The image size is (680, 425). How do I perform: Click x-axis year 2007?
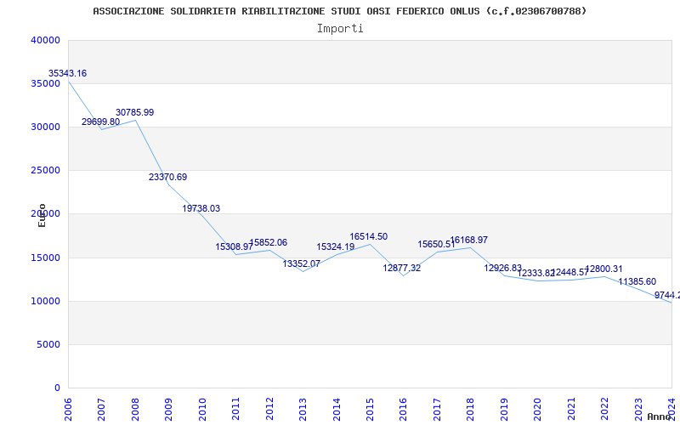click(101, 409)
